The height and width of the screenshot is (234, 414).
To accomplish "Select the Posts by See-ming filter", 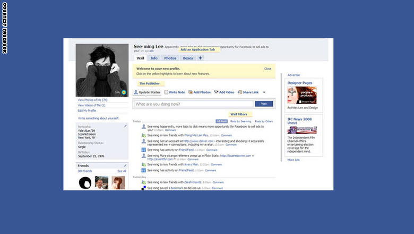I will point(240,121).
